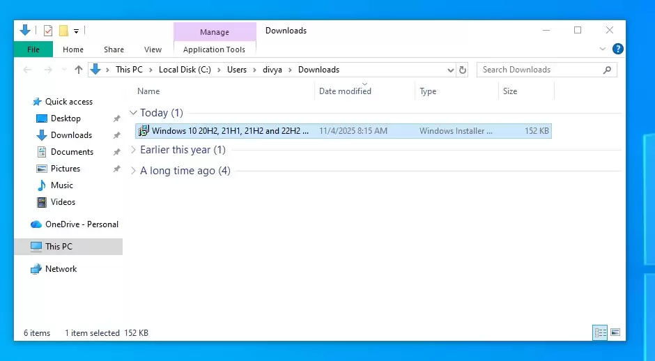The width and height of the screenshot is (655, 361).
Task: Click the 152 KB size cell
Action: [x=537, y=131]
